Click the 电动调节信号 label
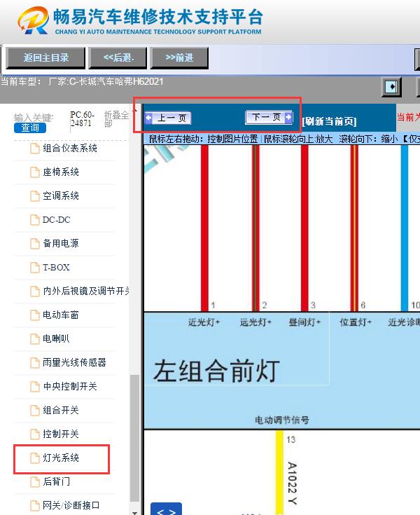Viewport: 420px width, 515px height. [x=282, y=420]
